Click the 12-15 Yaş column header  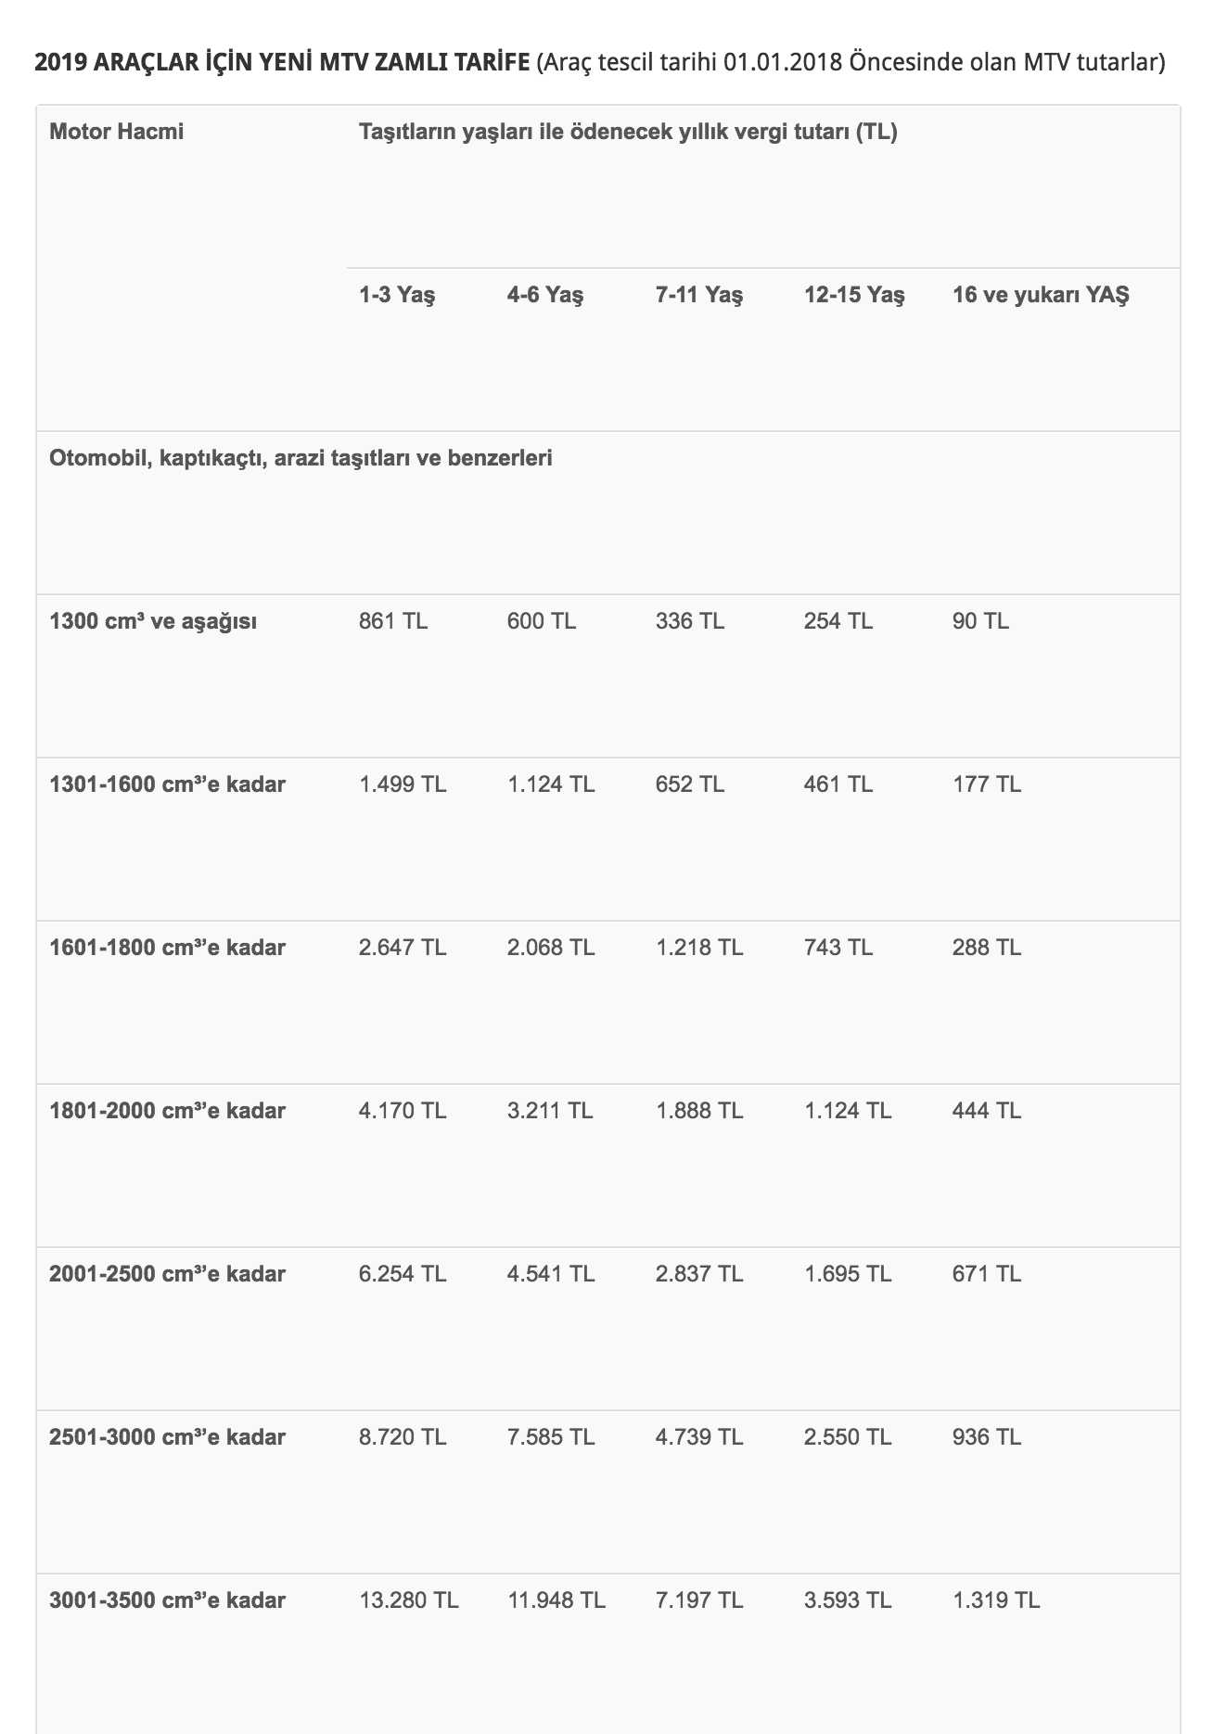(x=854, y=296)
